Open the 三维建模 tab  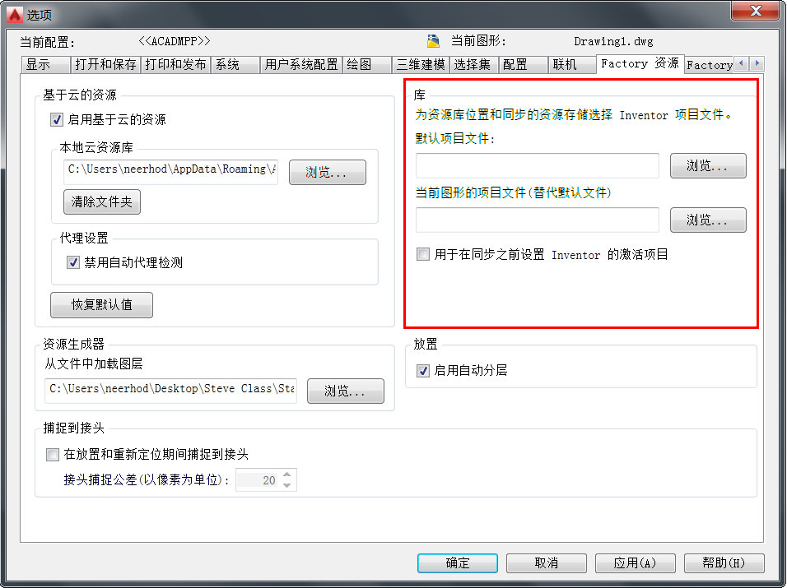click(x=421, y=65)
